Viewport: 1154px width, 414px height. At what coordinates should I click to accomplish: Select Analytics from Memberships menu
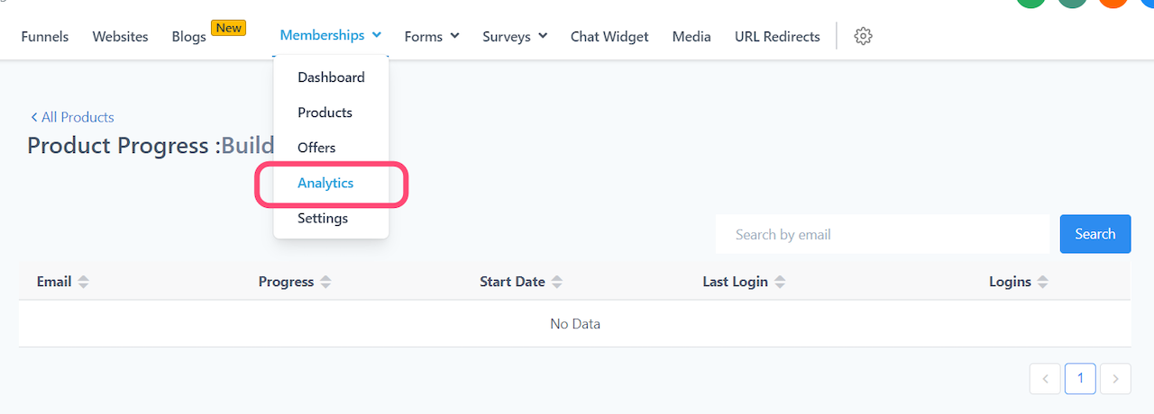325,183
